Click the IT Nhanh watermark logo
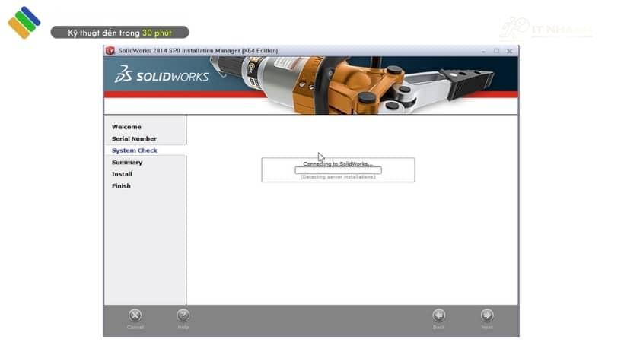This screenshot has width=624, height=342. pyautogui.click(x=544, y=28)
